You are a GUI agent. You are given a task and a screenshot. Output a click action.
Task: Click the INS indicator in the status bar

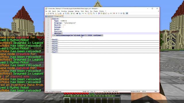coord(156,92)
